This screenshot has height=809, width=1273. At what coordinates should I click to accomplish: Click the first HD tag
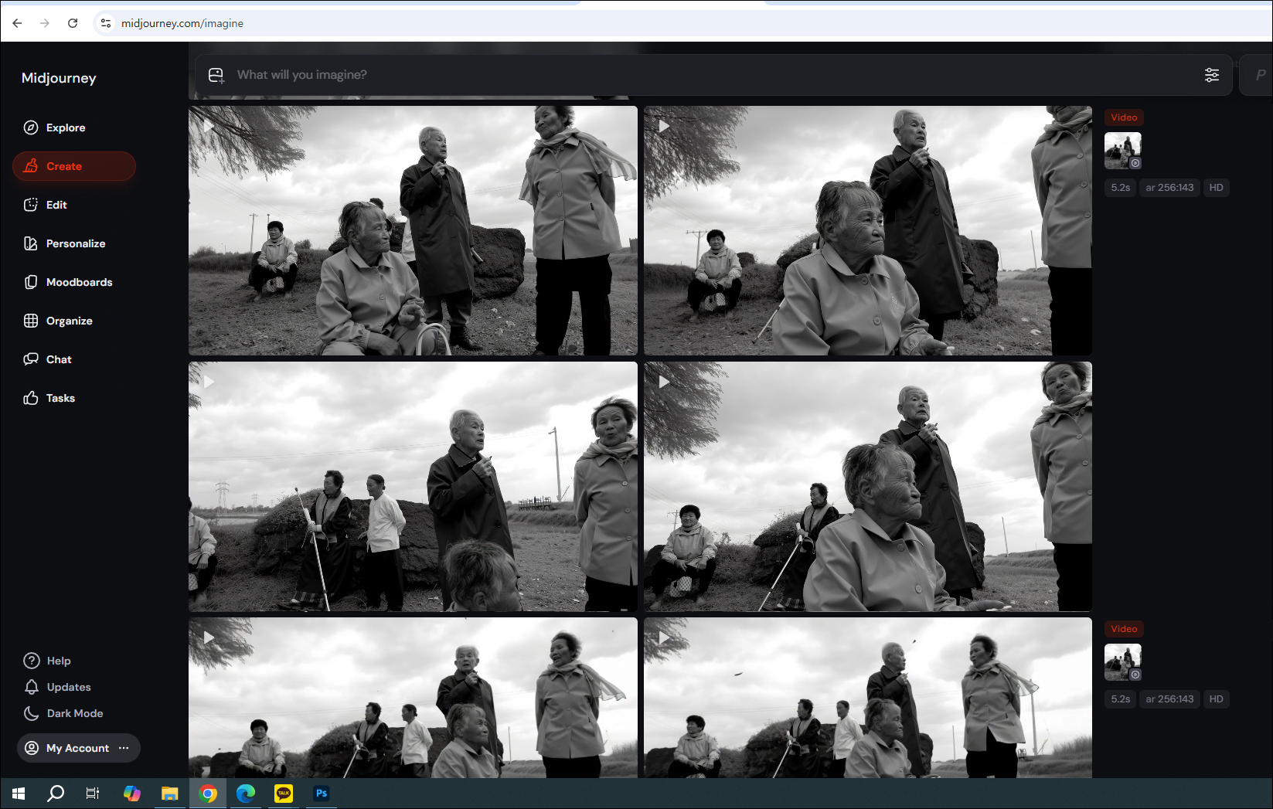coord(1216,188)
